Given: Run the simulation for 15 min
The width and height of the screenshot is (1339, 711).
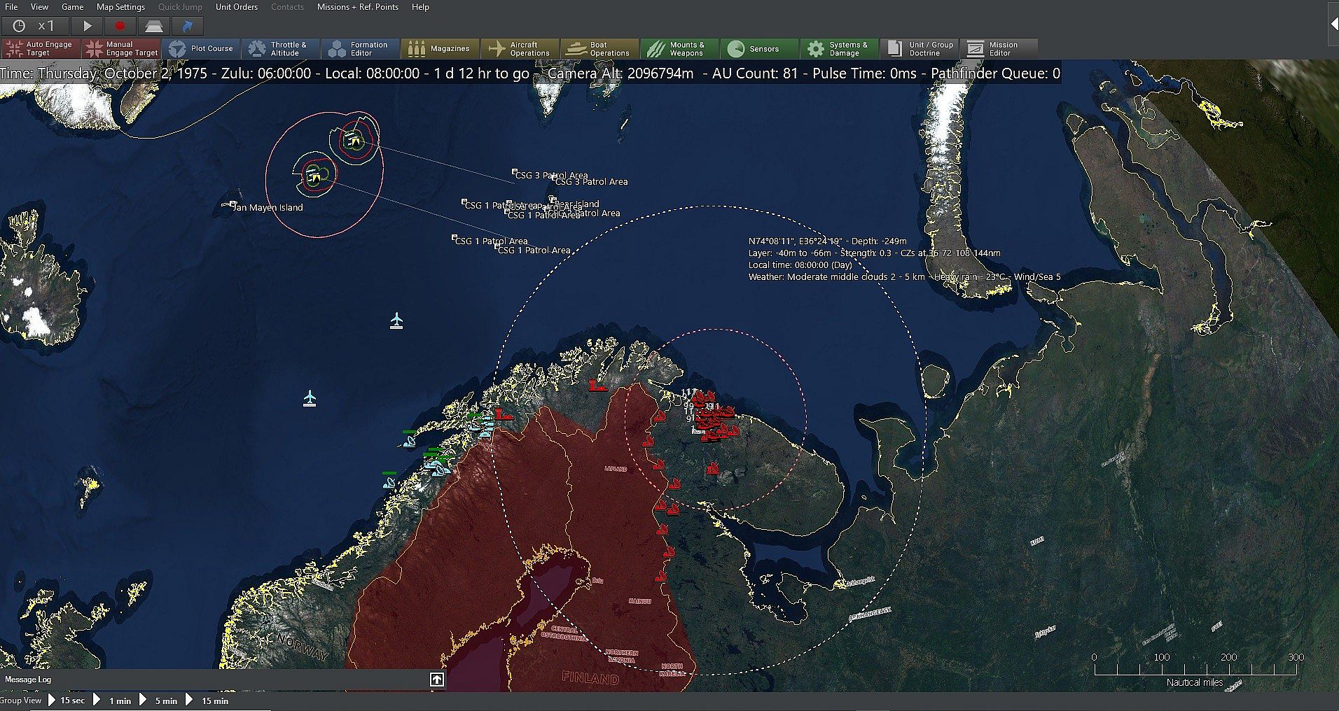Looking at the screenshot, I should 207,701.
